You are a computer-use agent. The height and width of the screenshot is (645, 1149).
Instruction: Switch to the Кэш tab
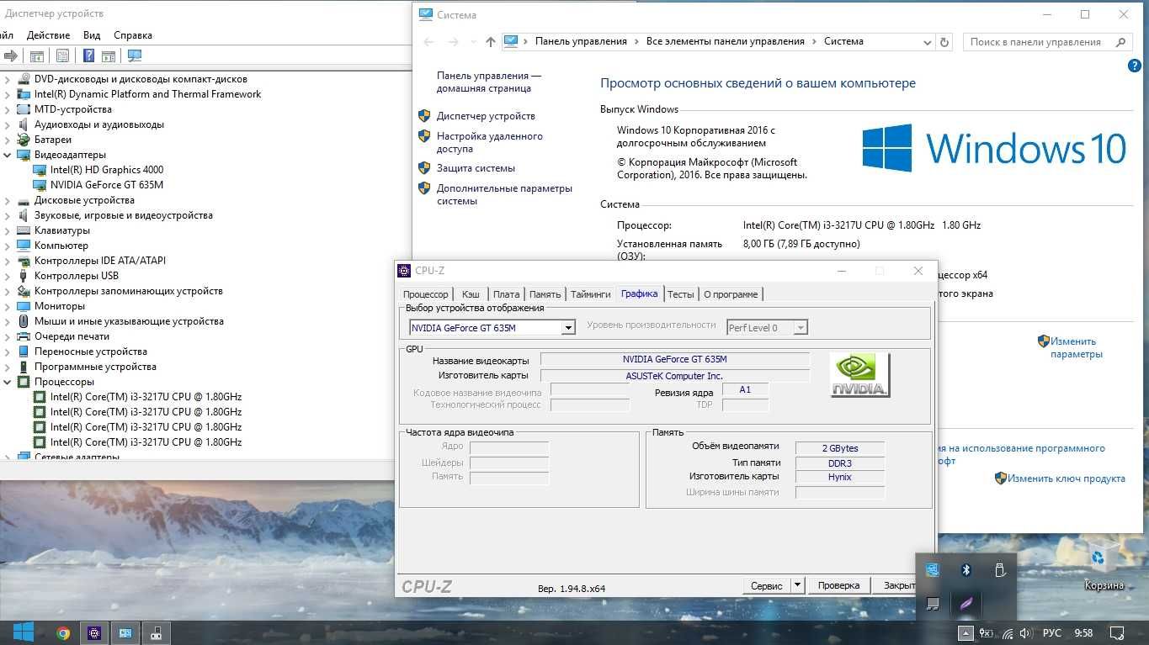(471, 294)
